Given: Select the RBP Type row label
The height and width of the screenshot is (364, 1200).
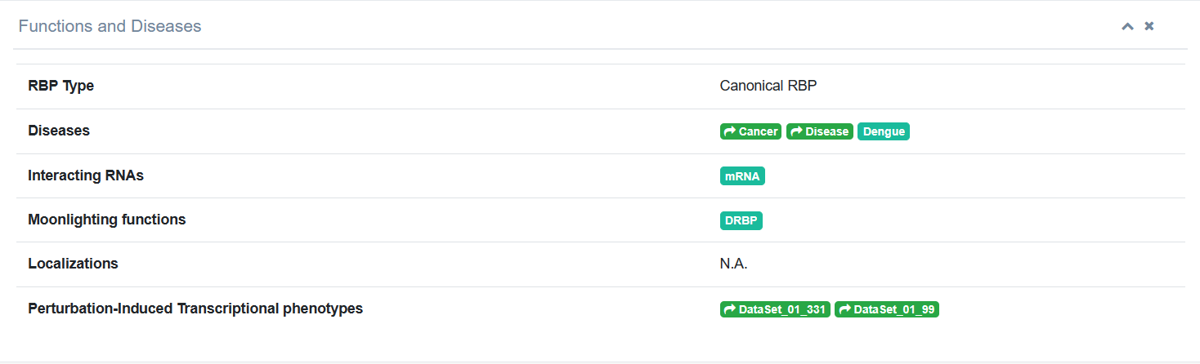Looking at the screenshot, I should (x=60, y=86).
